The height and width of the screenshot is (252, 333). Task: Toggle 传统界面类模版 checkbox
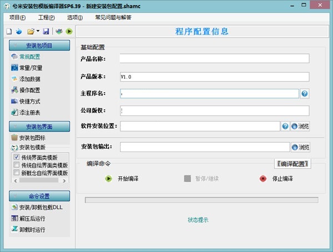coord(16,157)
